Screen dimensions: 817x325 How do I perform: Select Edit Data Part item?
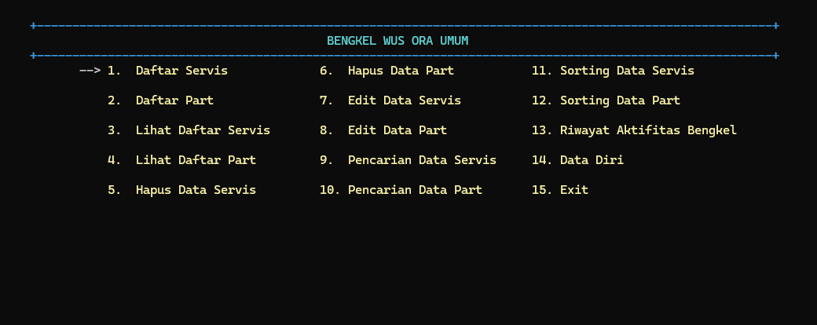(397, 130)
